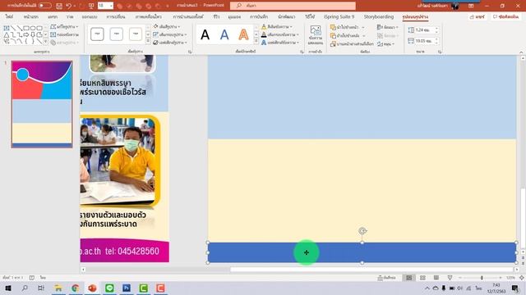526x295 pixels.
Task: Click the shape width field 19.05
Action: [x=423, y=41]
